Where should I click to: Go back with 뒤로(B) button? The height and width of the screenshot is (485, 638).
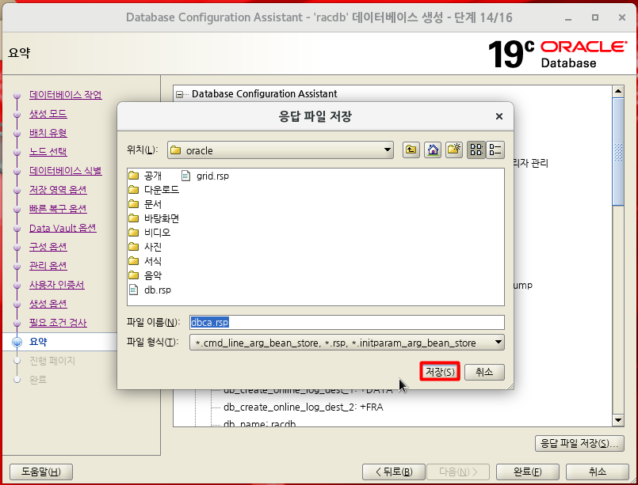pyautogui.click(x=393, y=472)
